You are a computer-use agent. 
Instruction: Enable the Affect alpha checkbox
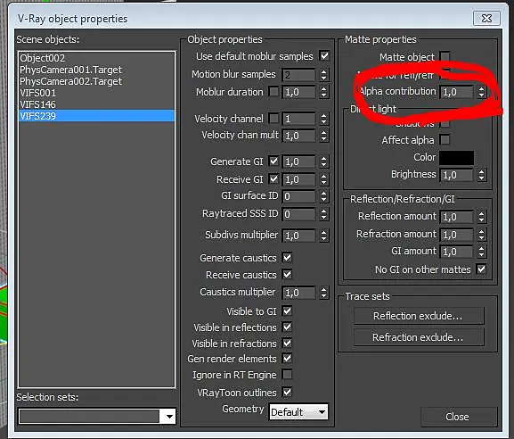tap(445, 139)
